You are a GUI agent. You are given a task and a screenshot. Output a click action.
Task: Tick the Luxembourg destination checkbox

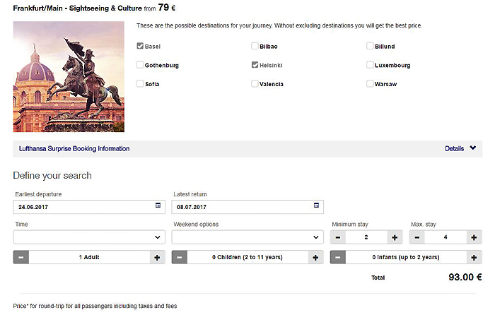(x=371, y=65)
